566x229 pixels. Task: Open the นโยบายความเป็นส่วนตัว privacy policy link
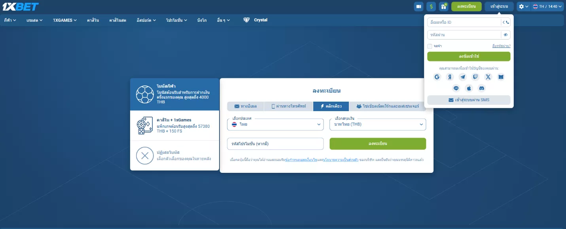click(341, 160)
